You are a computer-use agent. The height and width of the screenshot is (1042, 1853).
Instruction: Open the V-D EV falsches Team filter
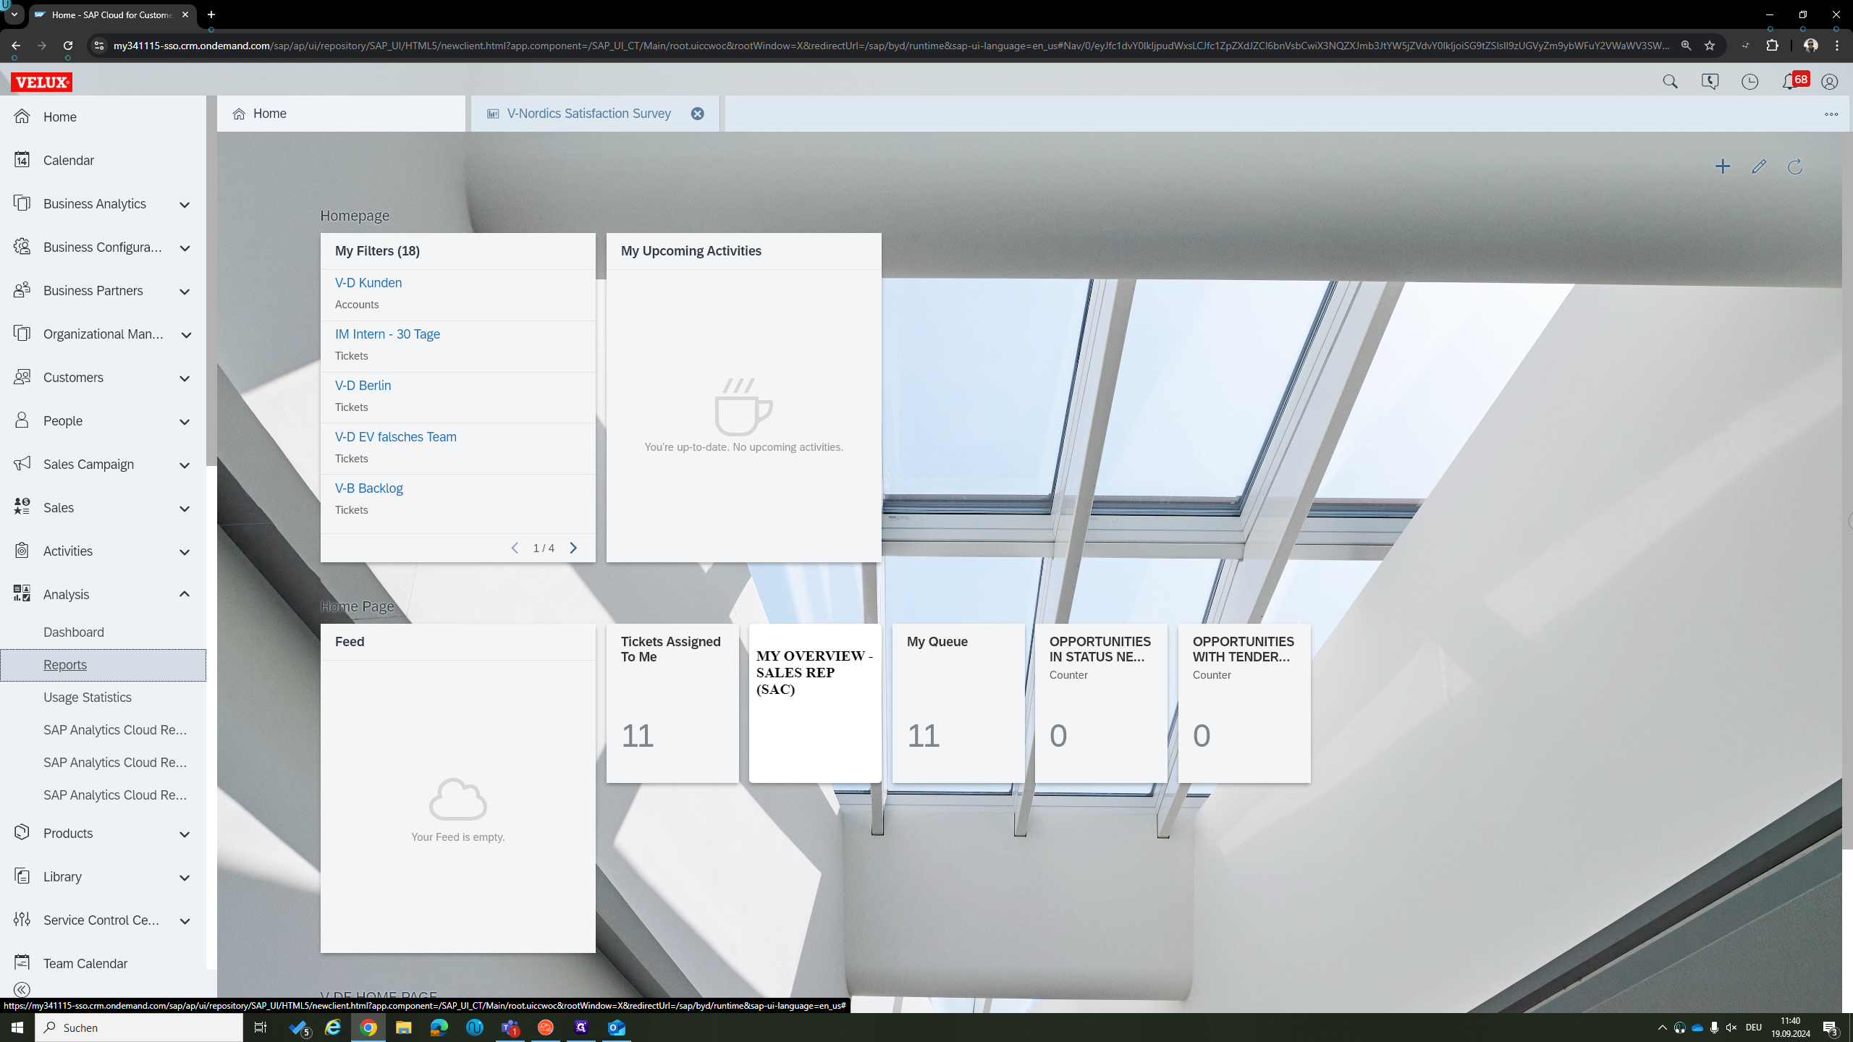[396, 436]
